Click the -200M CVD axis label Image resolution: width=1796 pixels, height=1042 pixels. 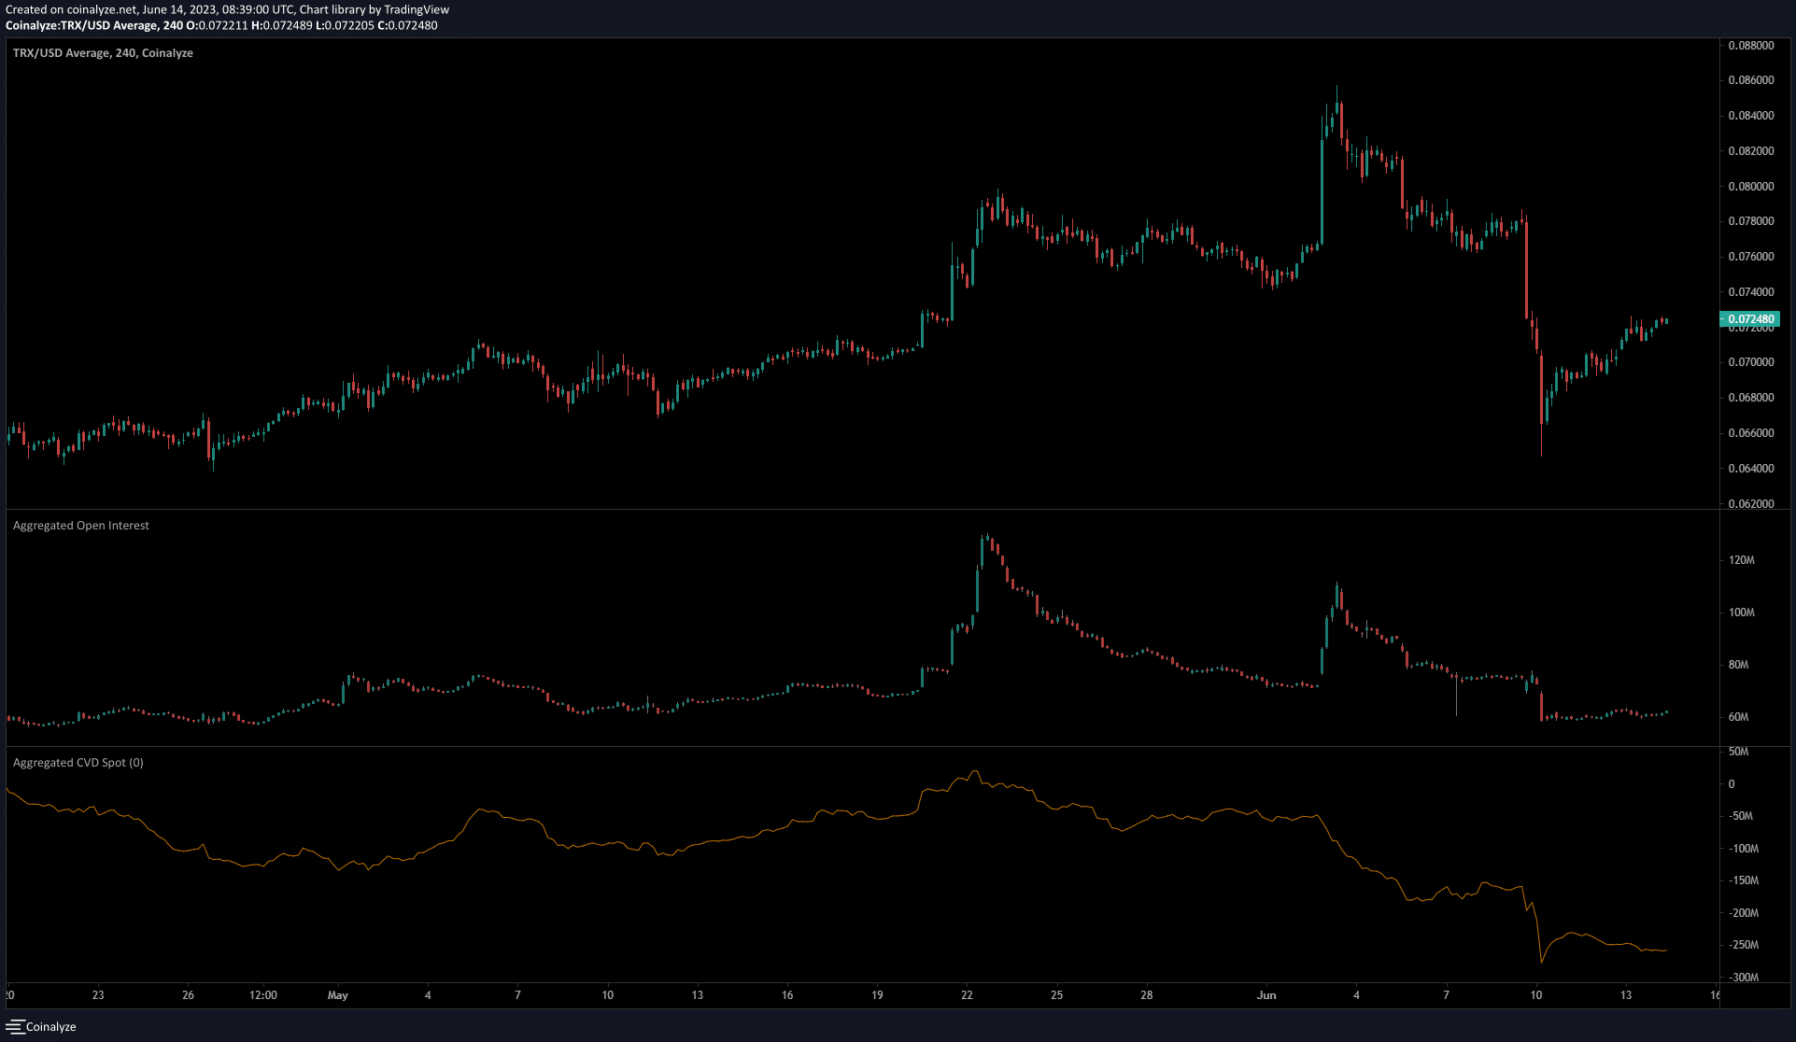1743,914
